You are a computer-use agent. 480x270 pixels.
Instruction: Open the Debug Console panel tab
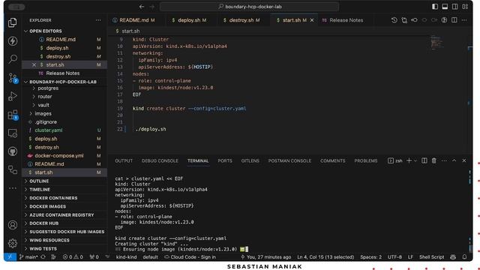point(160,160)
